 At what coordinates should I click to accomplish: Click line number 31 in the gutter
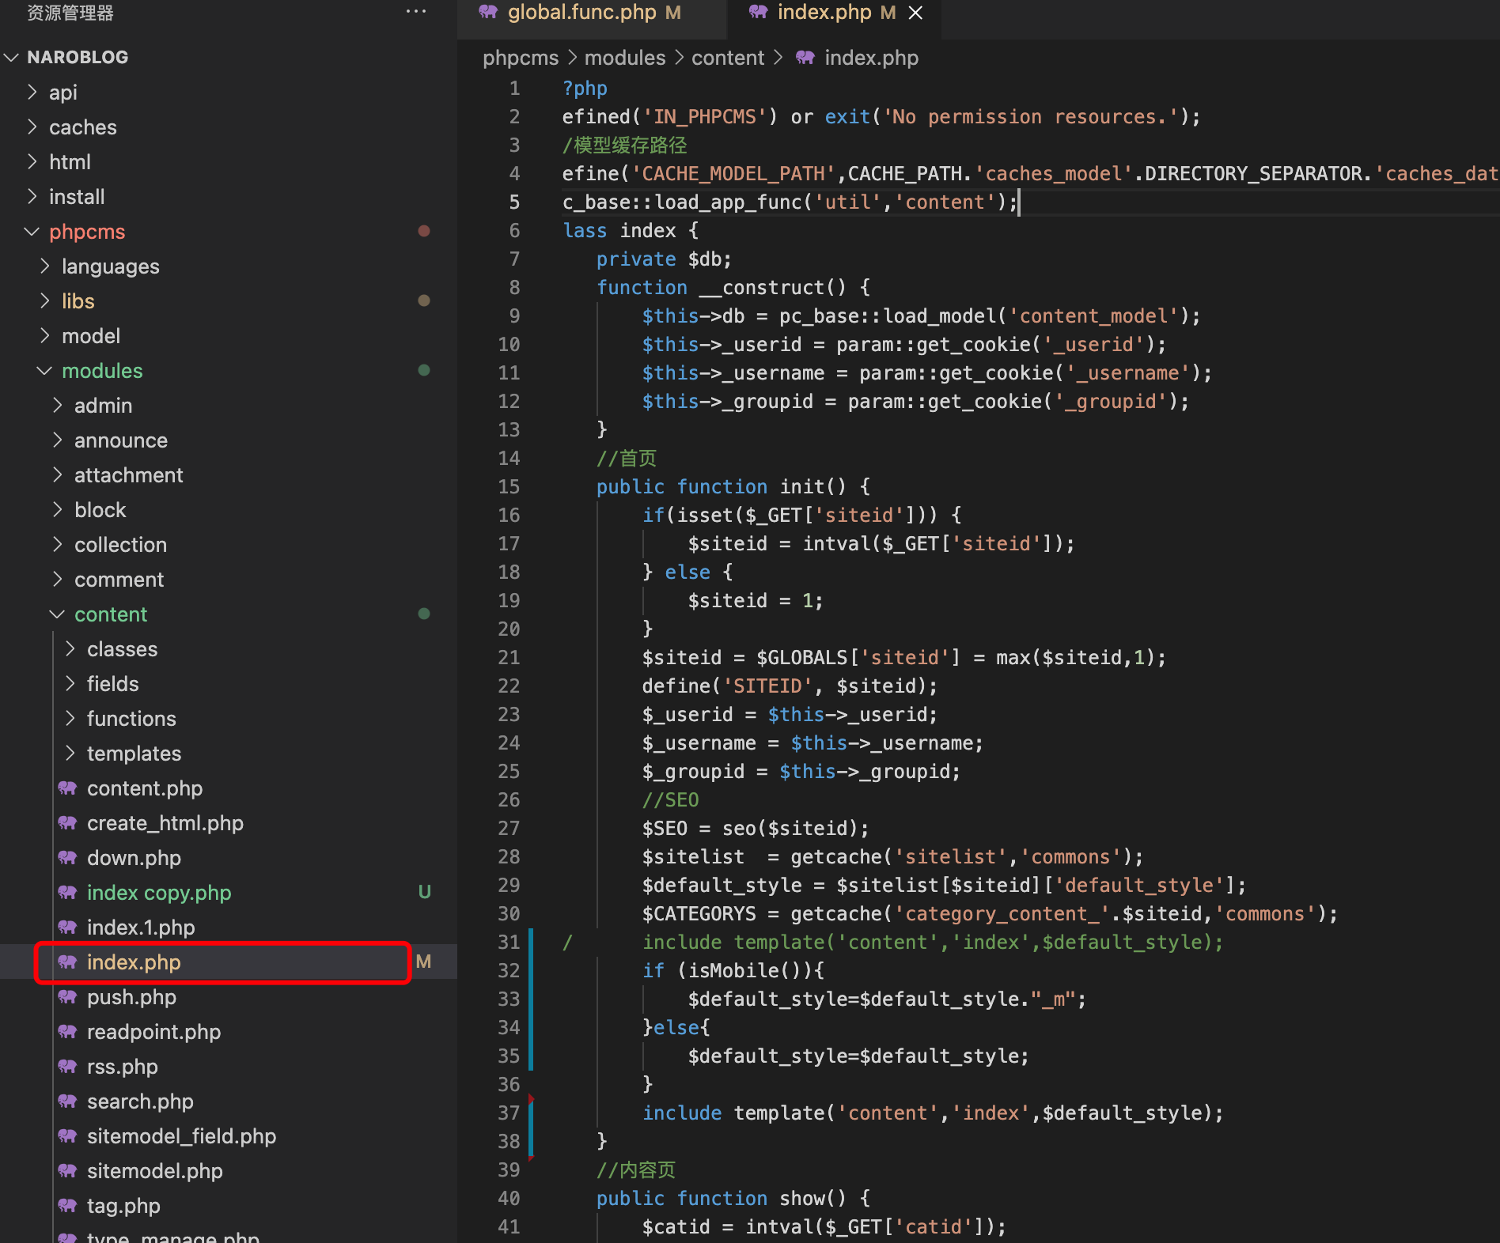click(x=509, y=943)
